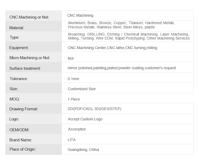Select the "CNC Machining" value cell
This screenshot has width=199, height=166.
coord(80,15)
